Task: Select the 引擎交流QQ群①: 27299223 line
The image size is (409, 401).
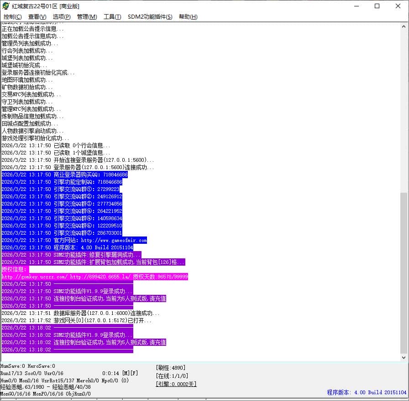Action: point(61,189)
